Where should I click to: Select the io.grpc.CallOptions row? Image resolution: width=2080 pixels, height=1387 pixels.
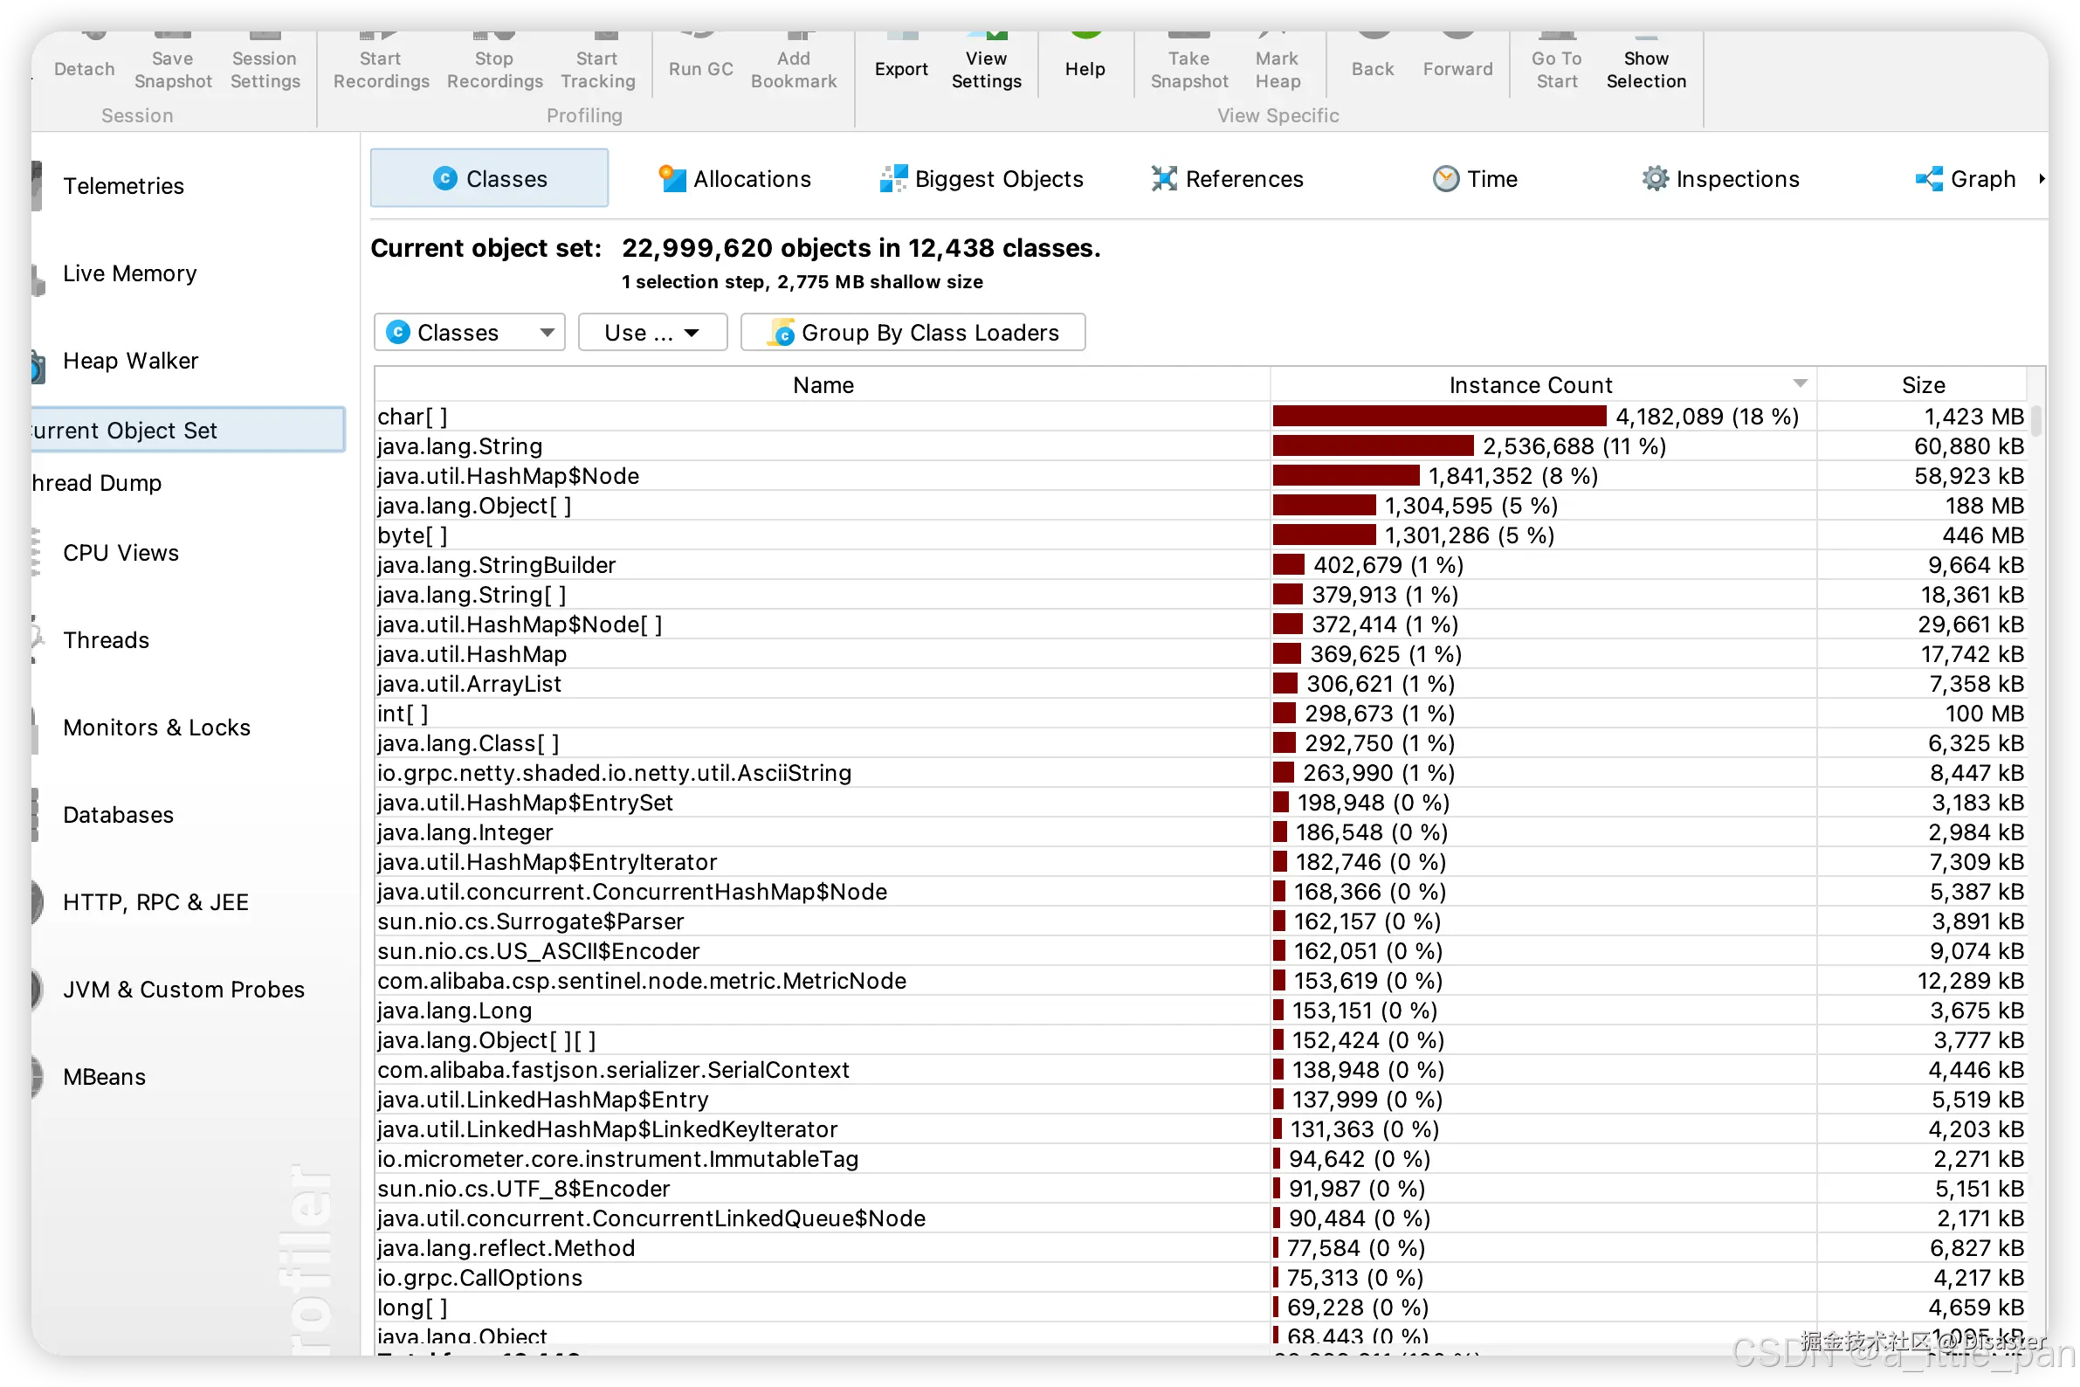[1201, 1278]
